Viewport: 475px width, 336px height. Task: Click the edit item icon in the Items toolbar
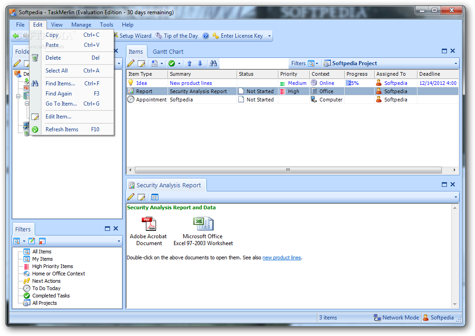tap(141, 63)
